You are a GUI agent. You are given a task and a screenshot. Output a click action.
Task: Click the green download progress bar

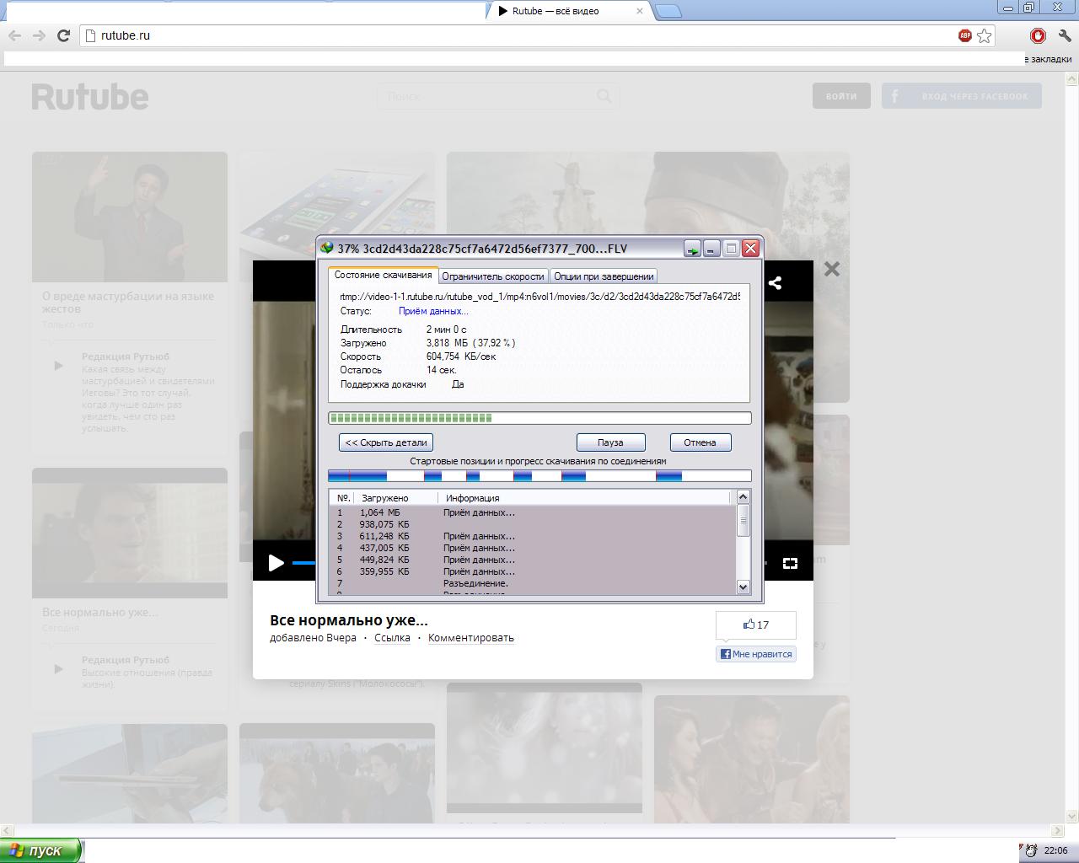click(x=539, y=418)
